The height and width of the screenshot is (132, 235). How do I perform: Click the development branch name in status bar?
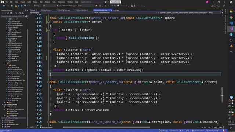tap(213, 131)
